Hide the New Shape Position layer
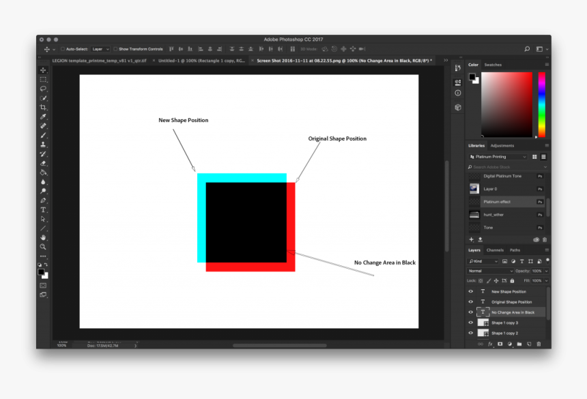587x399 pixels. [x=470, y=291]
